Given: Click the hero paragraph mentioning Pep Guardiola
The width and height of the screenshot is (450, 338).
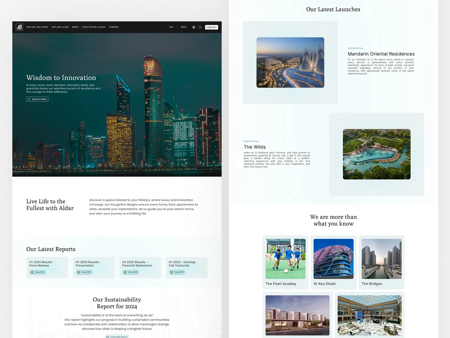Looking at the screenshot, I should point(63,88).
